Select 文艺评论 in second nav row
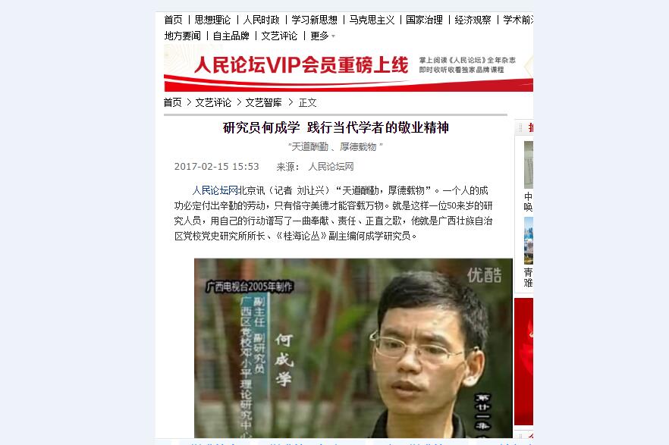The width and height of the screenshot is (669, 445). click(279, 36)
